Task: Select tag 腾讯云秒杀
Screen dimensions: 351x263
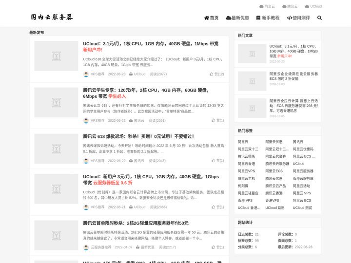Action: (246, 156)
